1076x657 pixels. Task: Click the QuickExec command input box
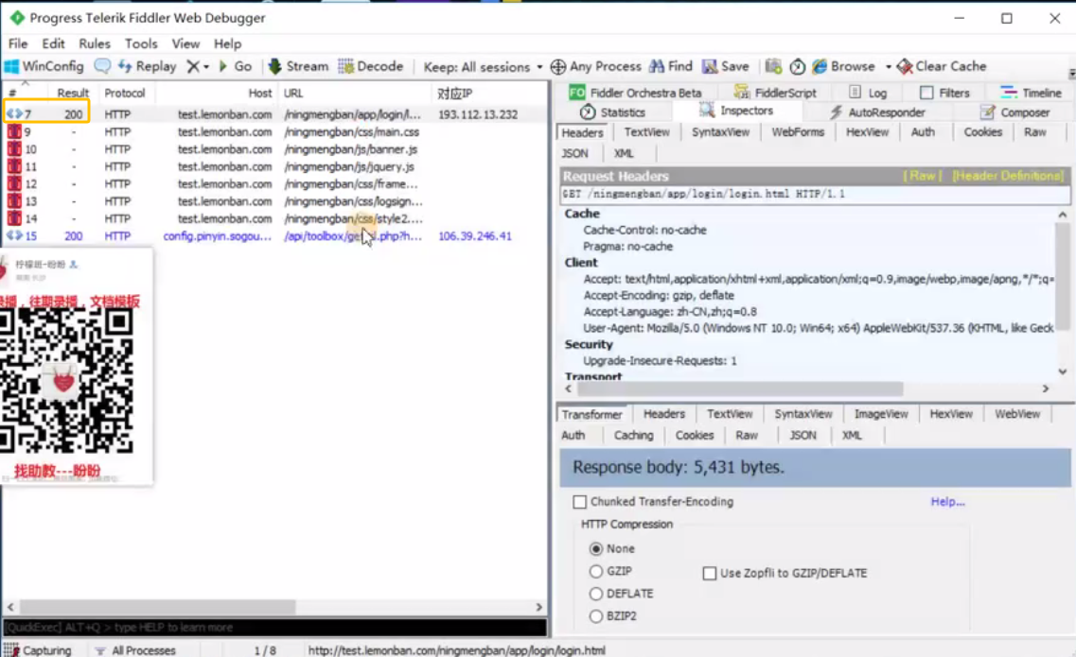coord(274,628)
